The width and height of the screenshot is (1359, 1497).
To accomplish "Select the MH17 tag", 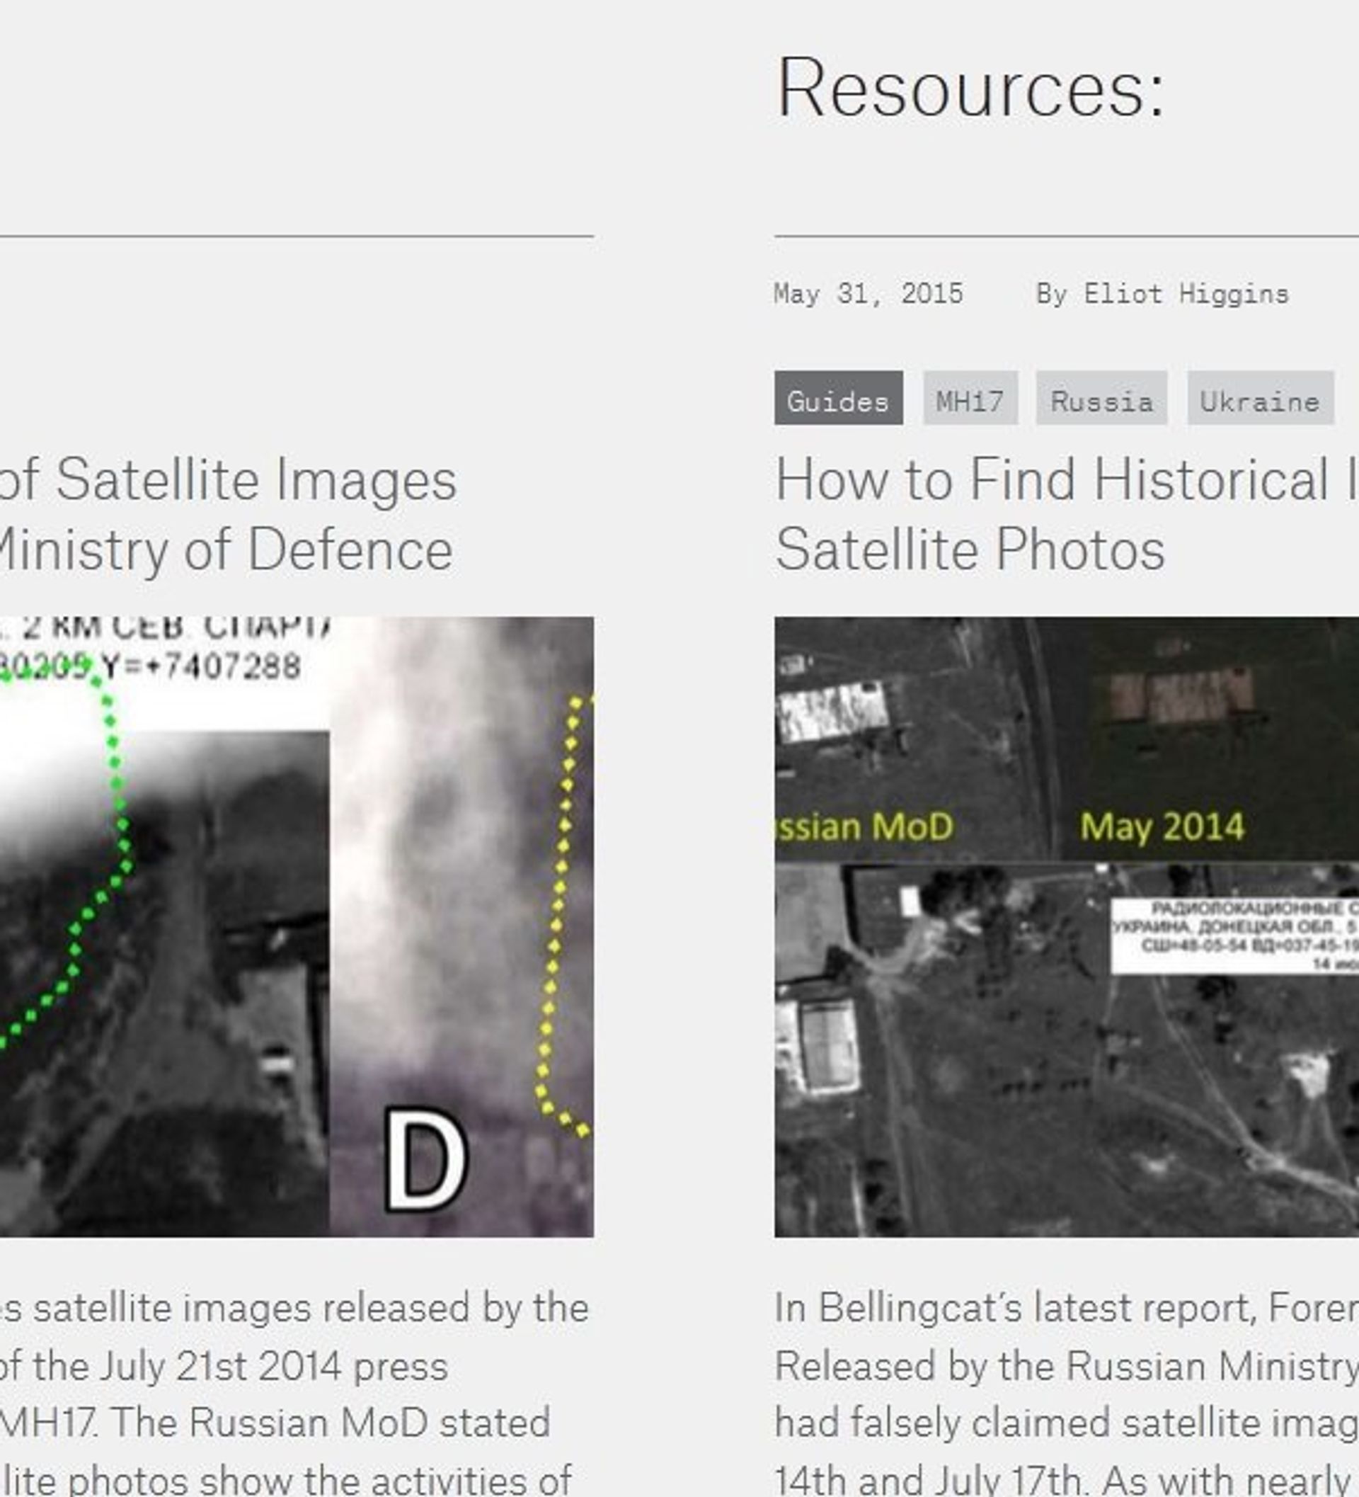I will coord(970,398).
